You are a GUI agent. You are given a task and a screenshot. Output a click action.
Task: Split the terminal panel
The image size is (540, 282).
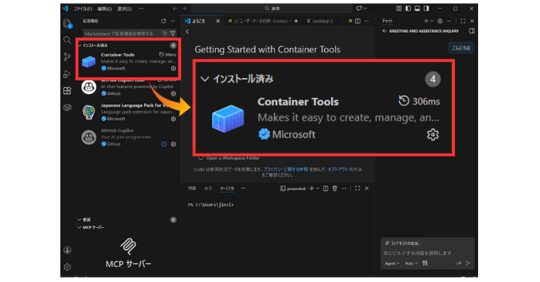(x=326, y=189)
